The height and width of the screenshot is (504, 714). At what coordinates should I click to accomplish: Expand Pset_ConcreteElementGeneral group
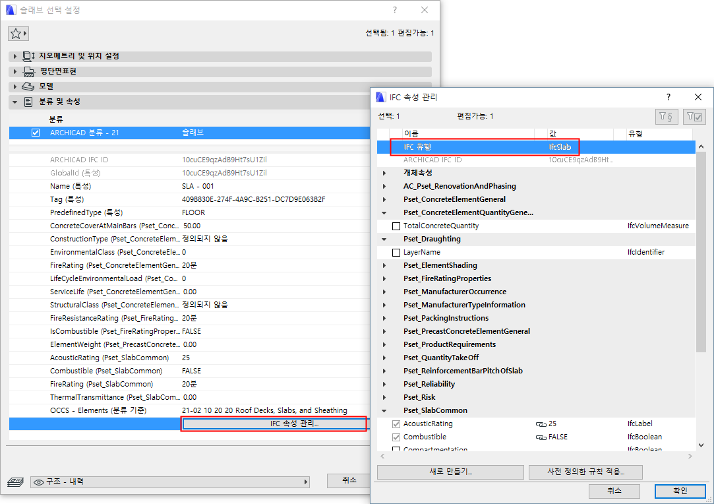click(x=384, y=200)
